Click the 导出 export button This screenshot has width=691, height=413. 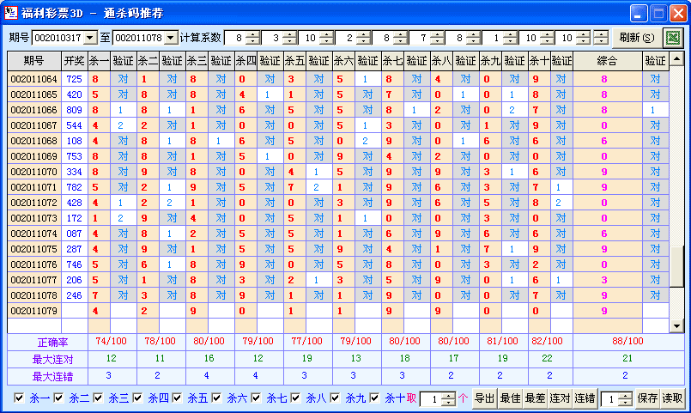(484, 398)
